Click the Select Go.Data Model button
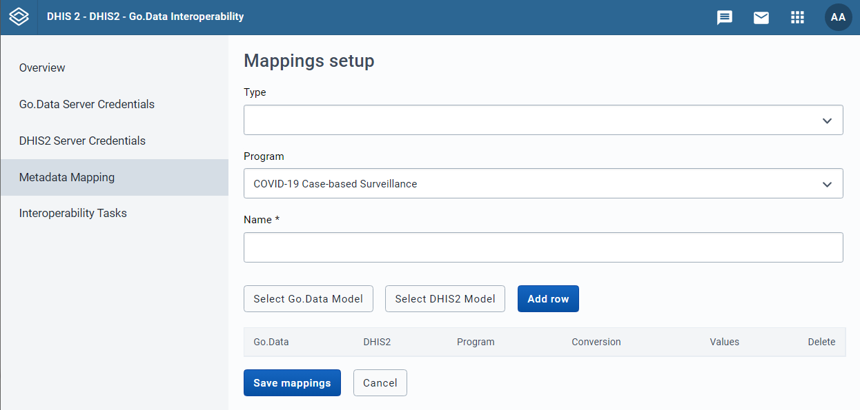 [x=308, y=299]
